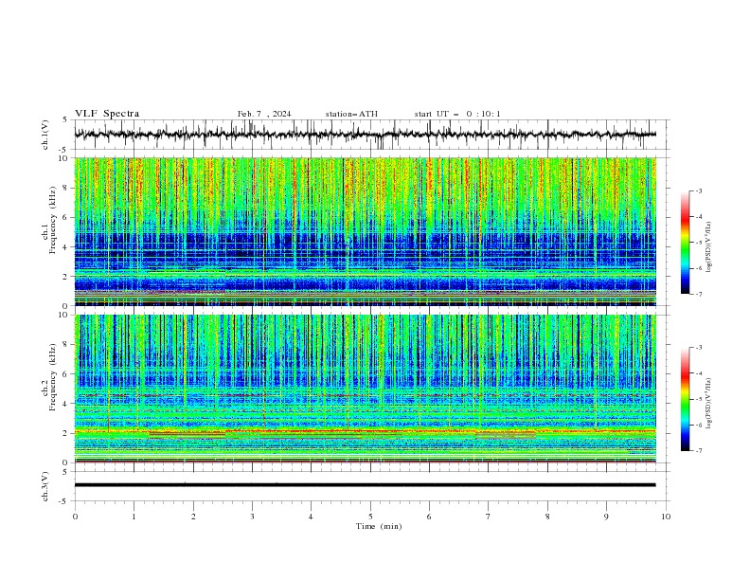Click the ch.1 voltage waveform trace

(365, 135)
